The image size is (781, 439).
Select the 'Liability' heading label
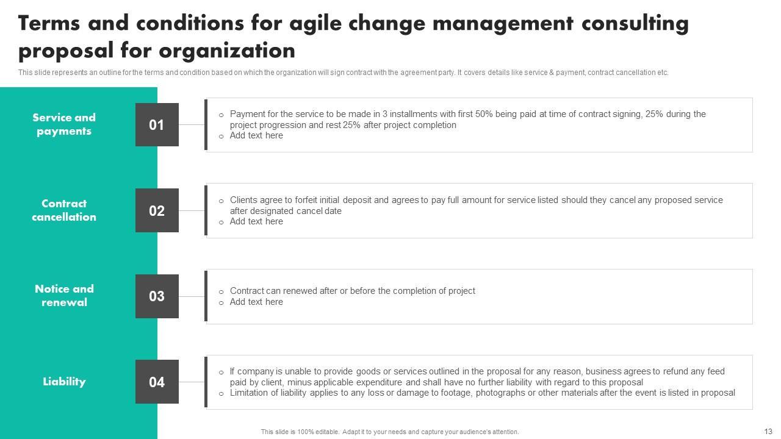tap(64, 382)
